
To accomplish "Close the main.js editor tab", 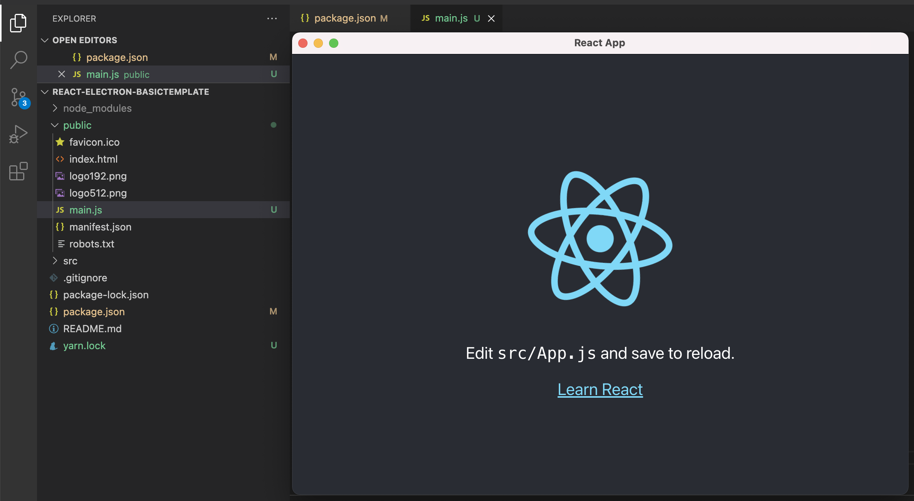I will tap(491, 18).
